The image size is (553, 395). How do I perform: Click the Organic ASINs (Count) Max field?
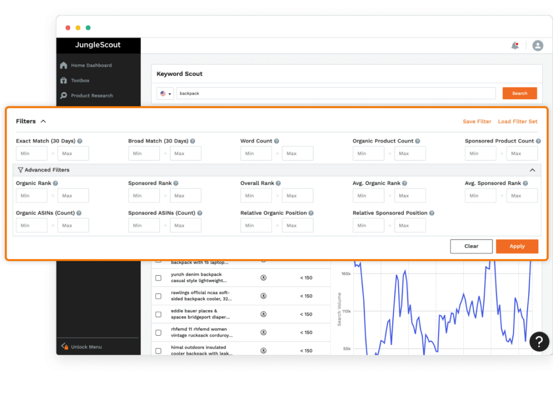73,226
